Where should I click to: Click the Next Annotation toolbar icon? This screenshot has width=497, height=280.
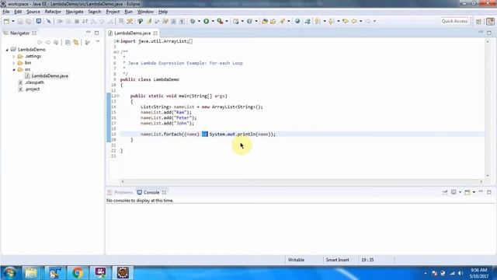[x=318, y=21]
